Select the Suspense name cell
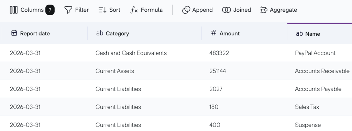The height and width of the screenshot is (131, 352). point(308,125)
